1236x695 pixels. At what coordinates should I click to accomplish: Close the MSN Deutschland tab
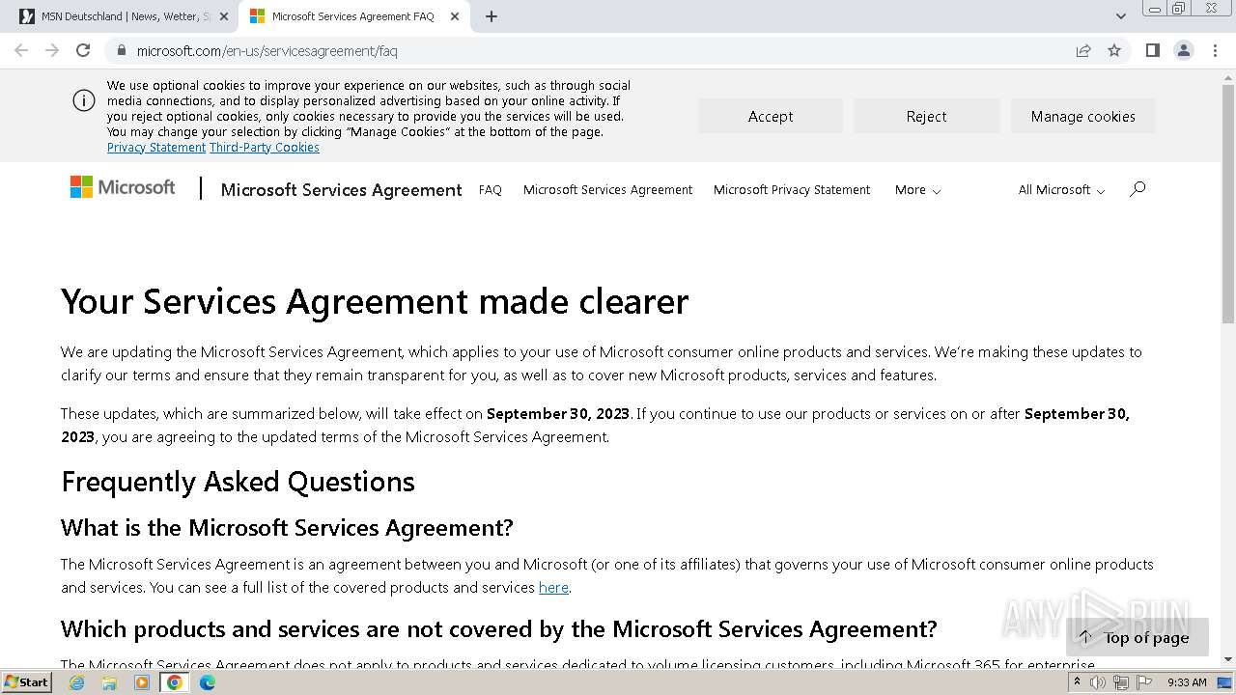[x=224, y=16]
